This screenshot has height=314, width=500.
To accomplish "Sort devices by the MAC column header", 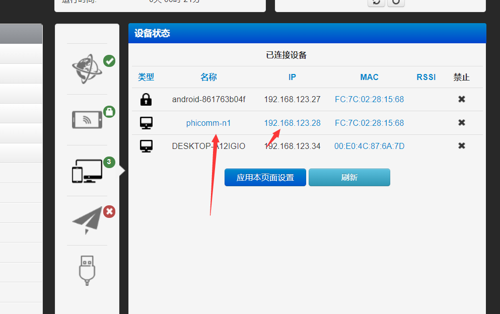I will click(x=369, y=77).
